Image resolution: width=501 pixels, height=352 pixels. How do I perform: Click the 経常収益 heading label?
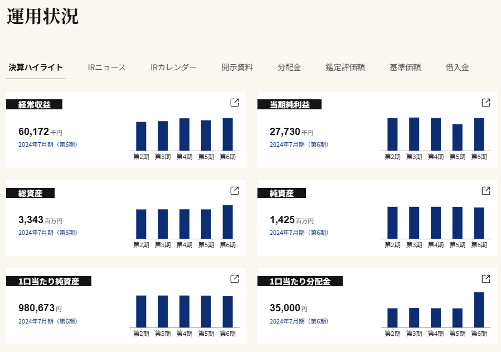point(34,104)
